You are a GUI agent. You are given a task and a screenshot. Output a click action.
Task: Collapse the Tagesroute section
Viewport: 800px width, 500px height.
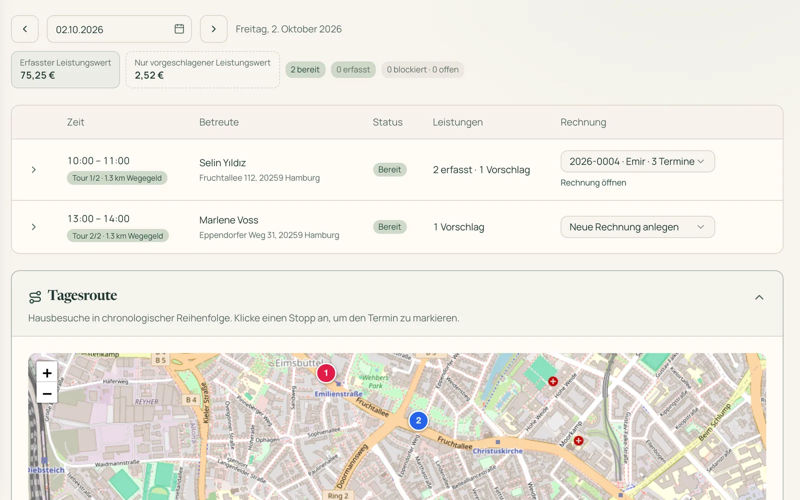(x=759, y=297)
